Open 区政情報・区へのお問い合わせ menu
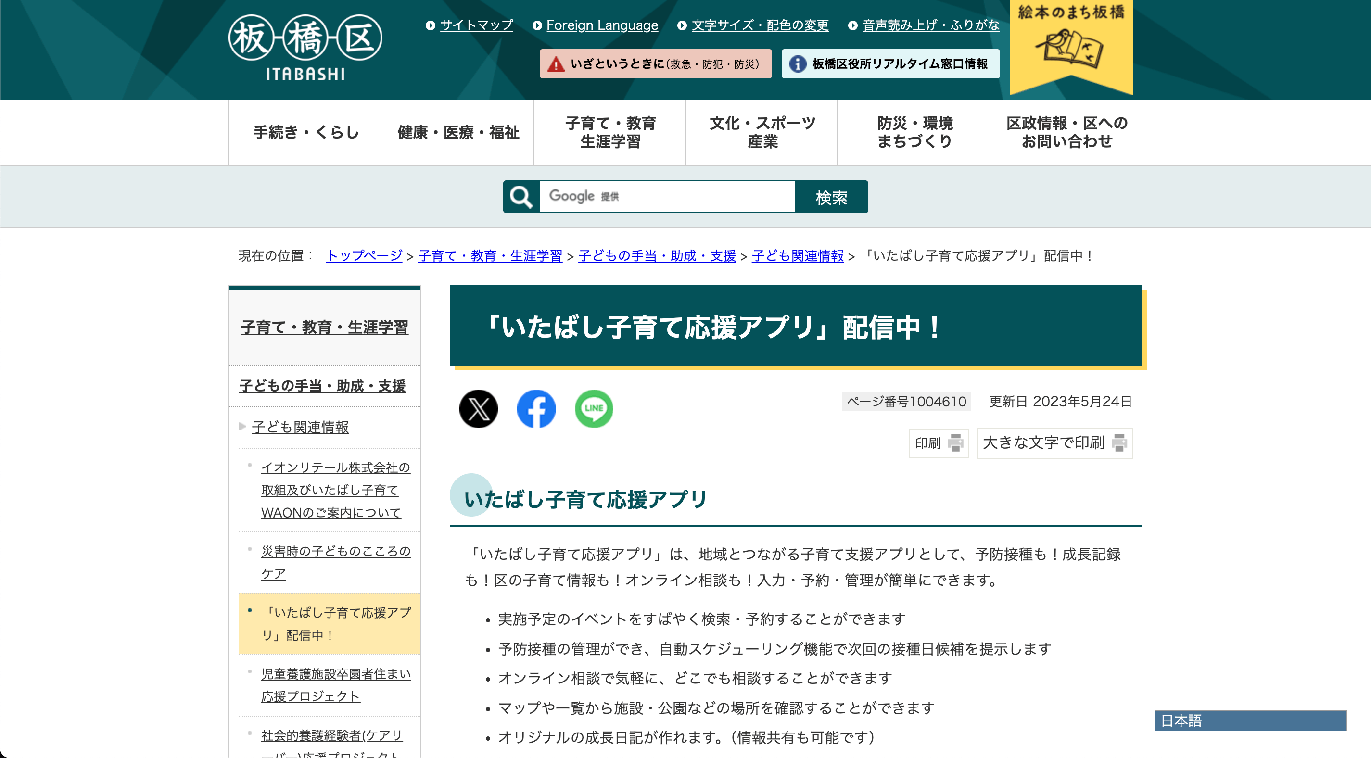The height and width of the screenshot is (758, 1371). (x=1066, y=132)
